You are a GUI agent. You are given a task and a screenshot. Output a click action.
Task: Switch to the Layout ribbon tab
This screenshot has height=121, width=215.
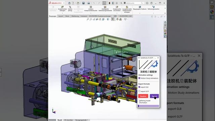click(x=60, y=16)
